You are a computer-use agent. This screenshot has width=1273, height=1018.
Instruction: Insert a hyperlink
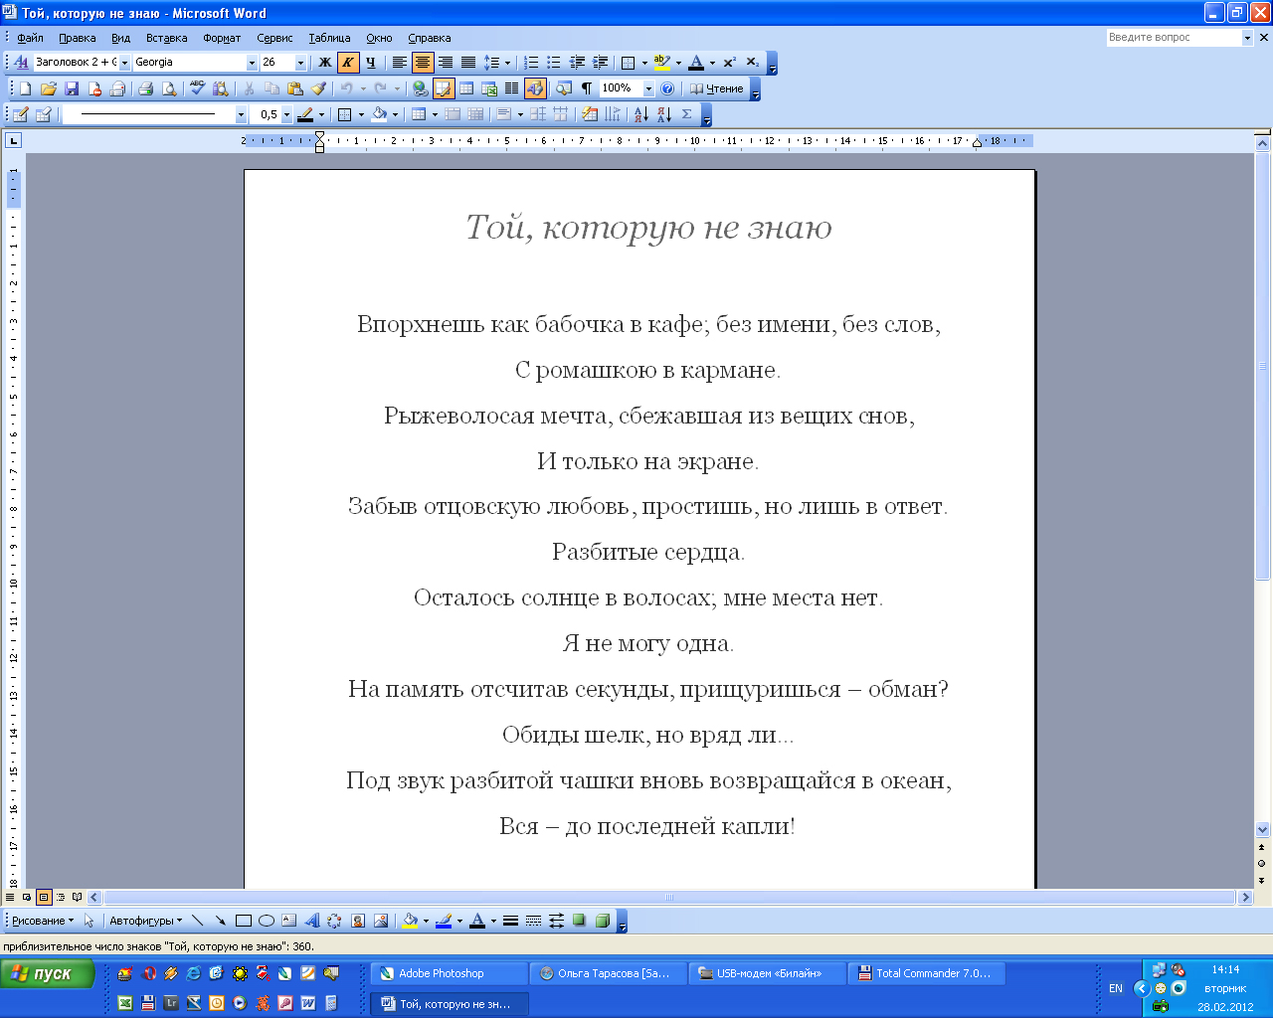(421, 88)
